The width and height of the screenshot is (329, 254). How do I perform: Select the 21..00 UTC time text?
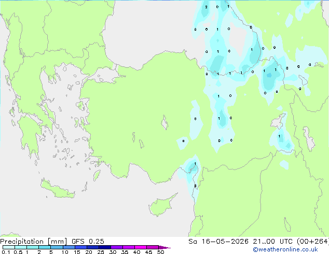[273, 242]
